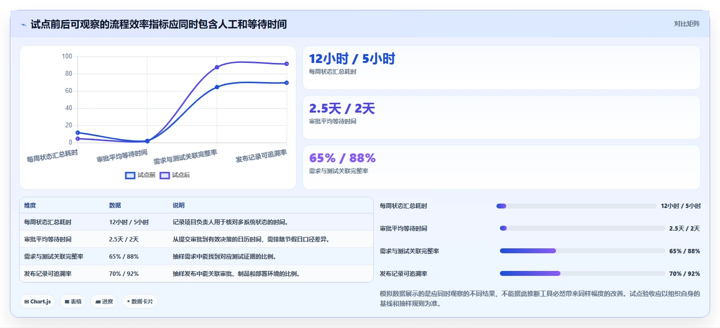720x328 pixels.
Task: Click the 审批平均等待时间 progress bar
Action: (582, 228)
